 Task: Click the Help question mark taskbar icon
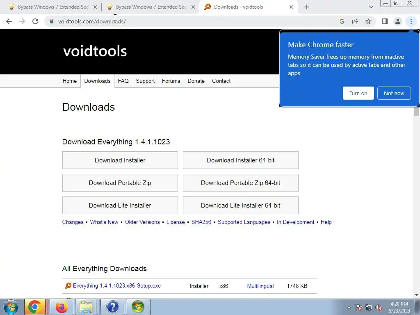[x=112, y=307]
